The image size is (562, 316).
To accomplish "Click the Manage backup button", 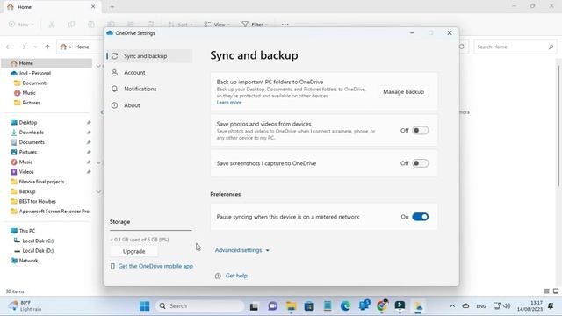I will pos(403,91).
